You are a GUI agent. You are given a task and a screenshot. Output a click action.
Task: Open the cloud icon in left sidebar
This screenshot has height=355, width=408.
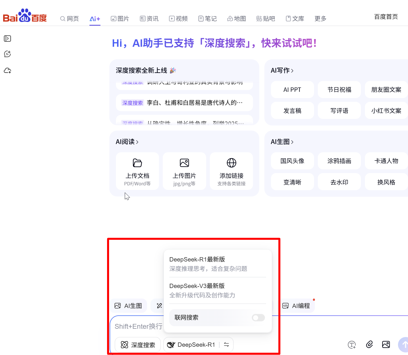click(x=7, y=70)
